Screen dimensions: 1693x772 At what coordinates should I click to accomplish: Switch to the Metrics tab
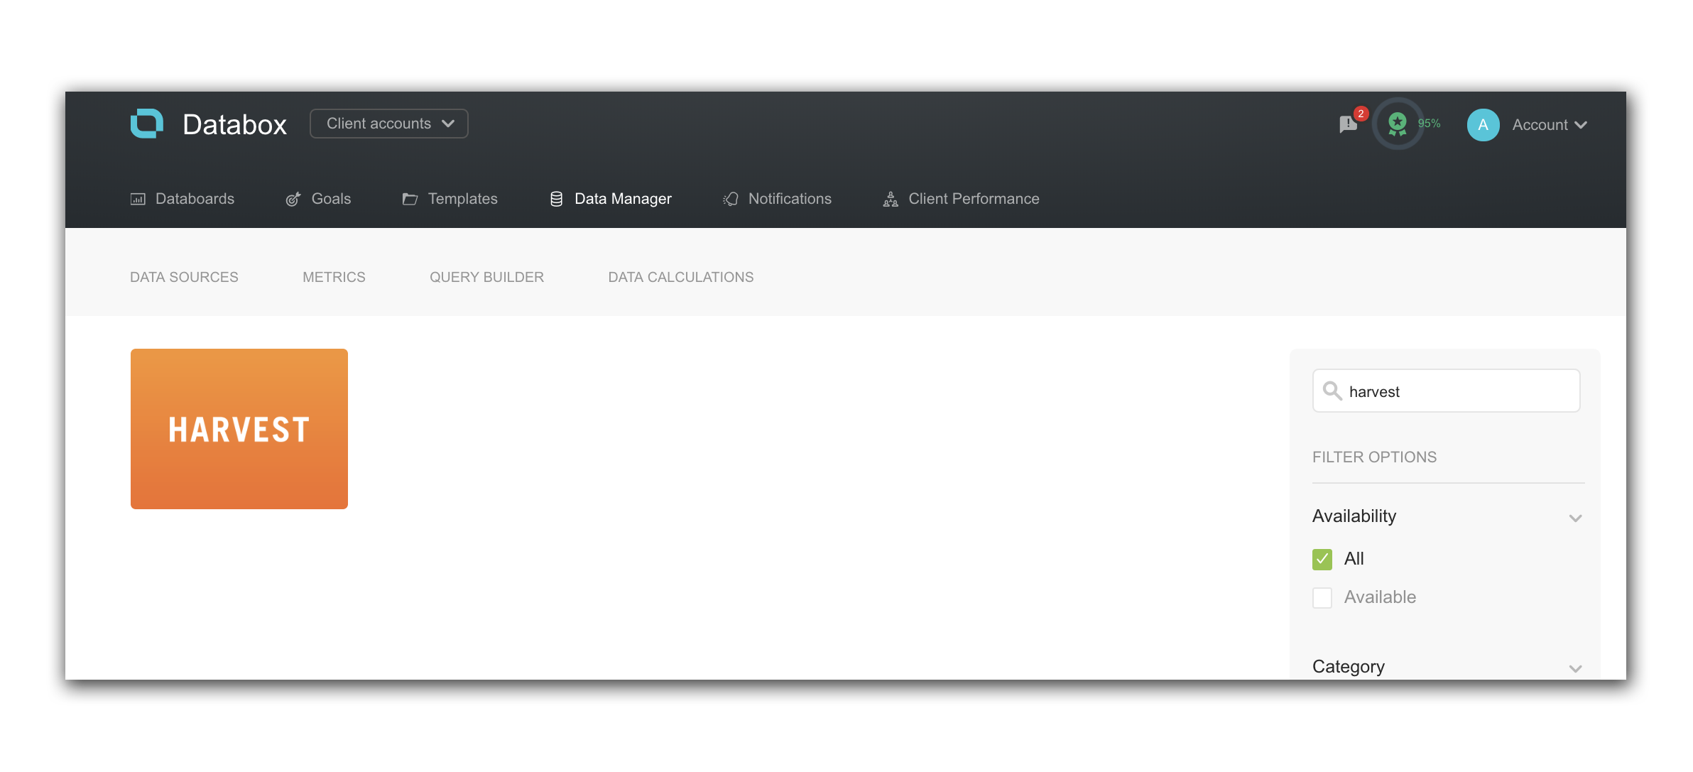tap(334, 277)
